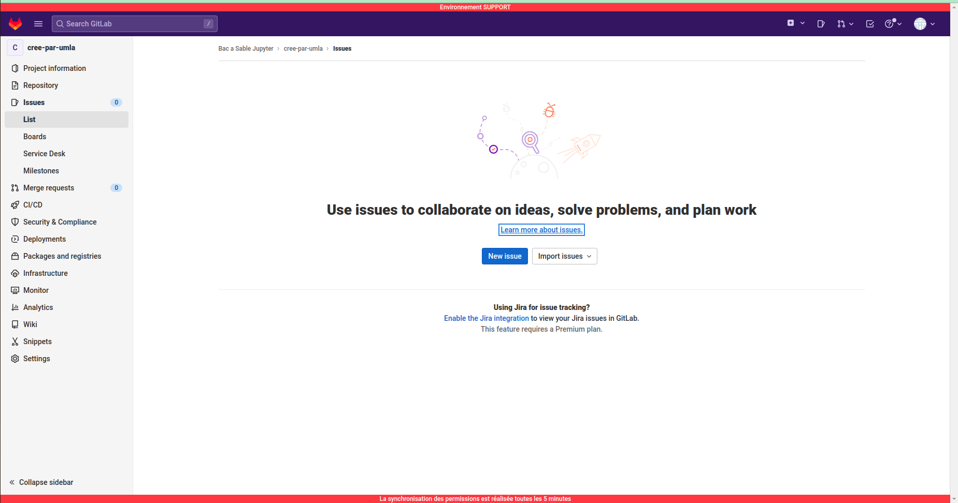Click the hamburger menu next to the logo
This screenshot has height=503, width=958.
tap(38, 23)
